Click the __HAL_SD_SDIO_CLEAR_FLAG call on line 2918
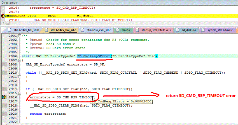Image resolution: width=238 pixels, height=125 pixels. [x=81, y=105]
